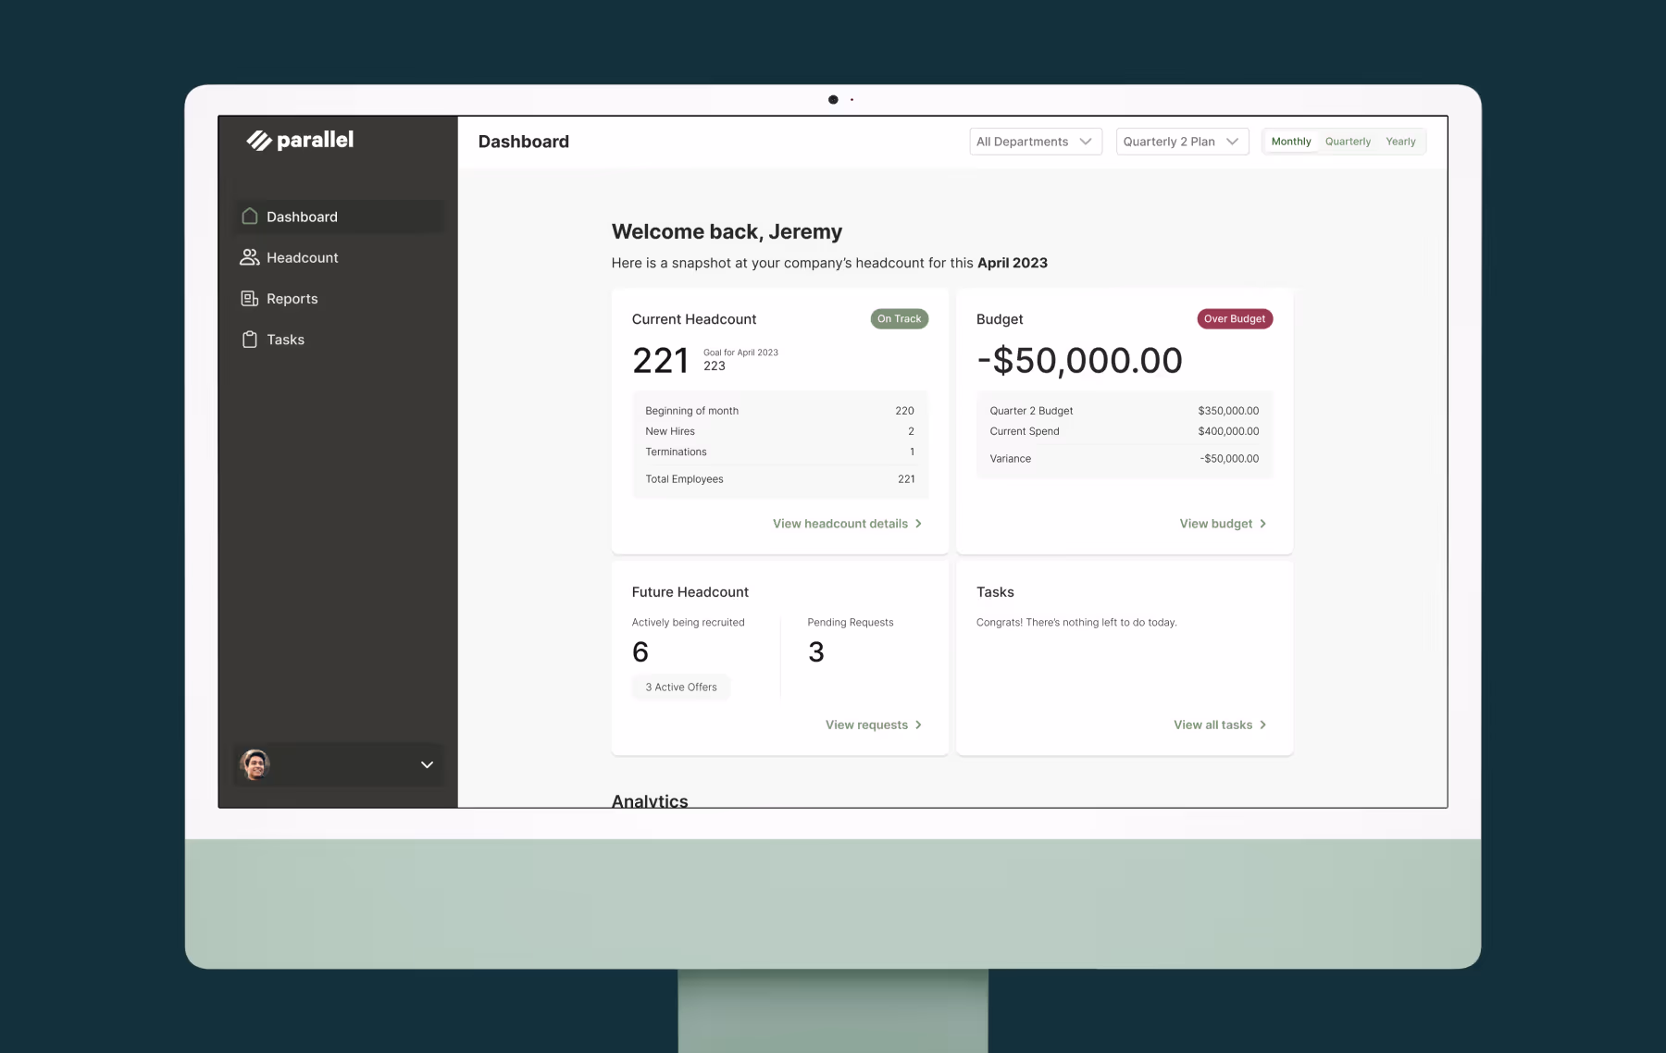
Task: Click the New Hires row
Action: 779,431
